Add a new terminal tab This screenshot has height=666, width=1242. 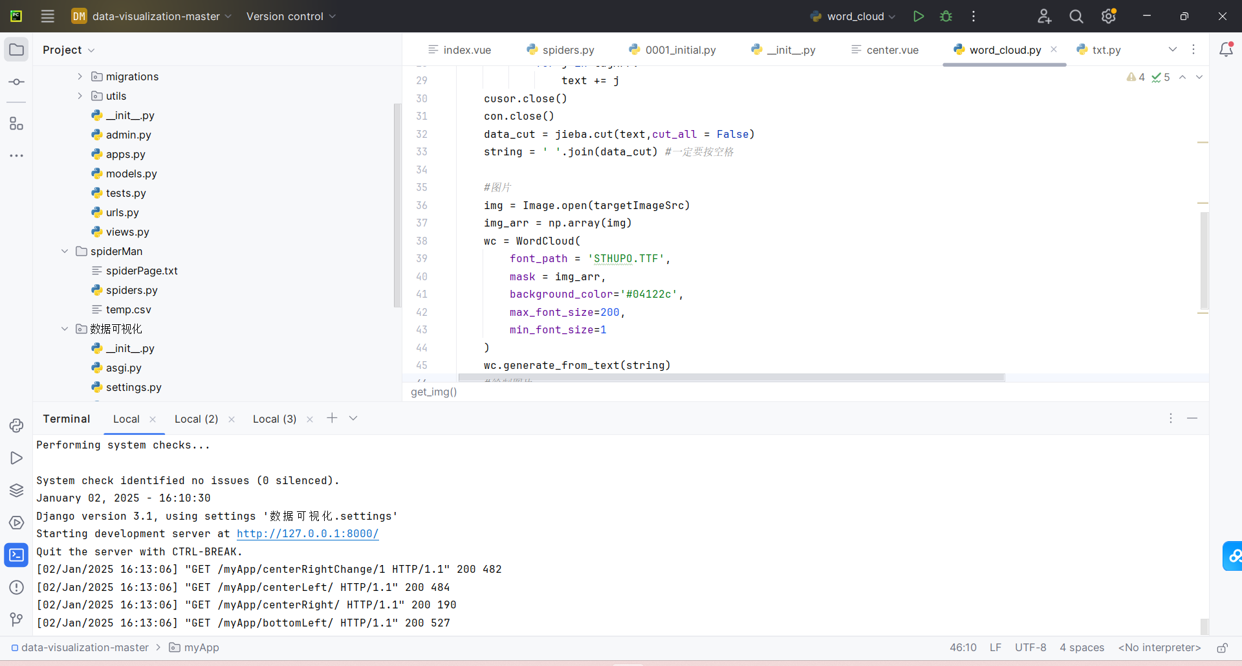coord(332,418)
